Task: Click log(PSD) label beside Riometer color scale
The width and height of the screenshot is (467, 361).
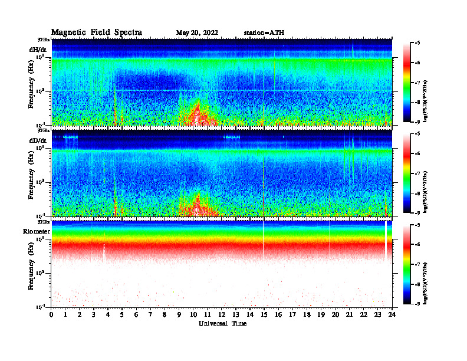Action: tap(425, 283)
